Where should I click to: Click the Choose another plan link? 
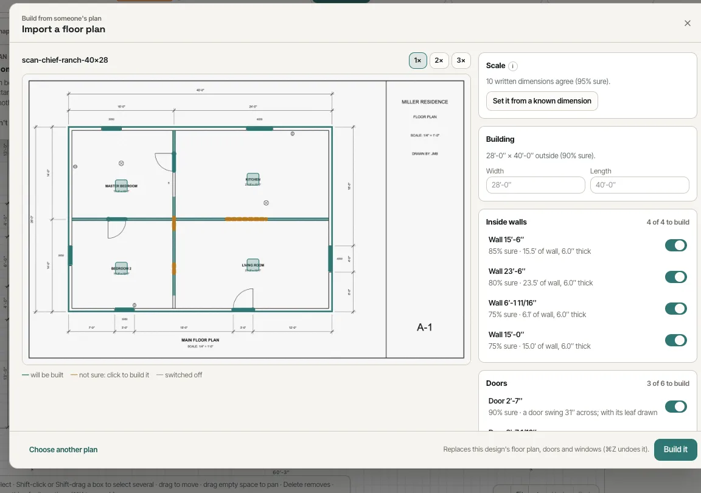pos(63,450)
